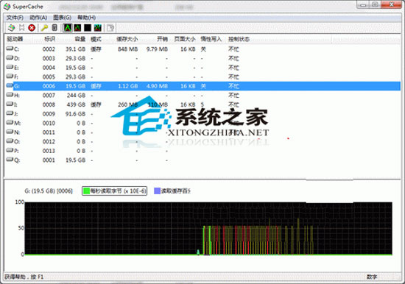Click the 439 GB capacity cell
Viewport: 405px width, 284px height.
point(76,104)
